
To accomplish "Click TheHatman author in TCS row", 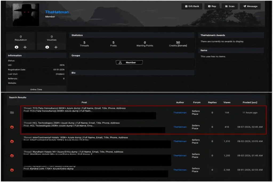I will 180,112.
